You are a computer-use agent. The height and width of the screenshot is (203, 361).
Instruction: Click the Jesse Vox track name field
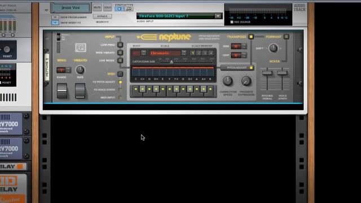click(71, 7)
